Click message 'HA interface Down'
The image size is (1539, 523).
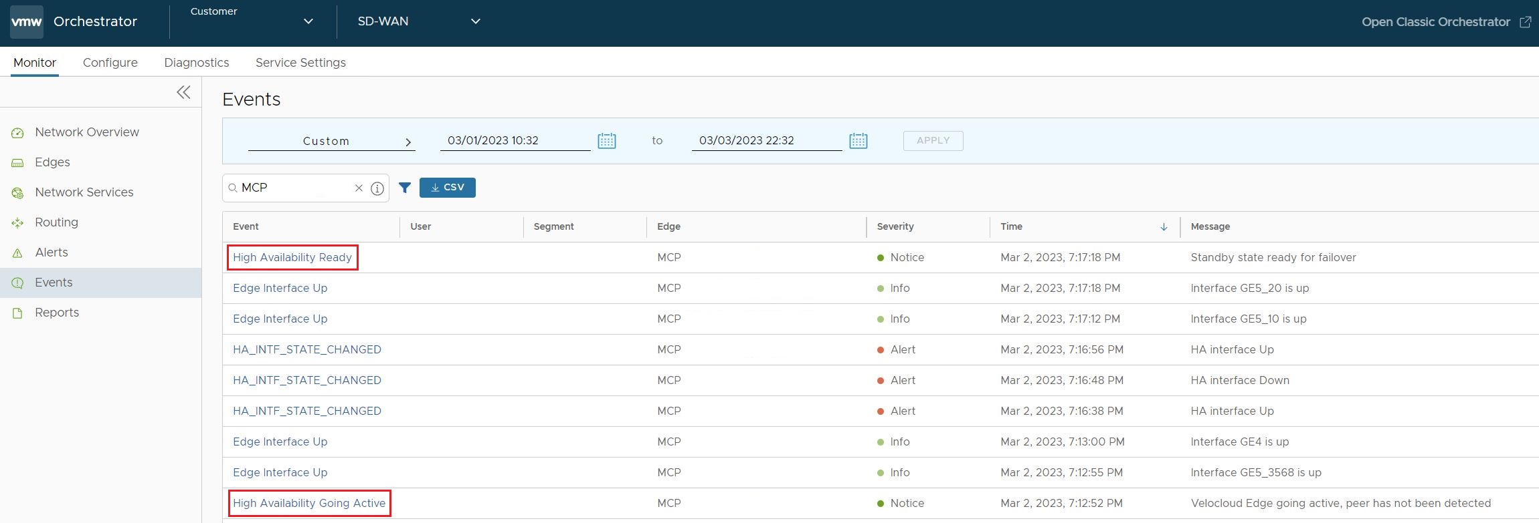click(1240, 381)
